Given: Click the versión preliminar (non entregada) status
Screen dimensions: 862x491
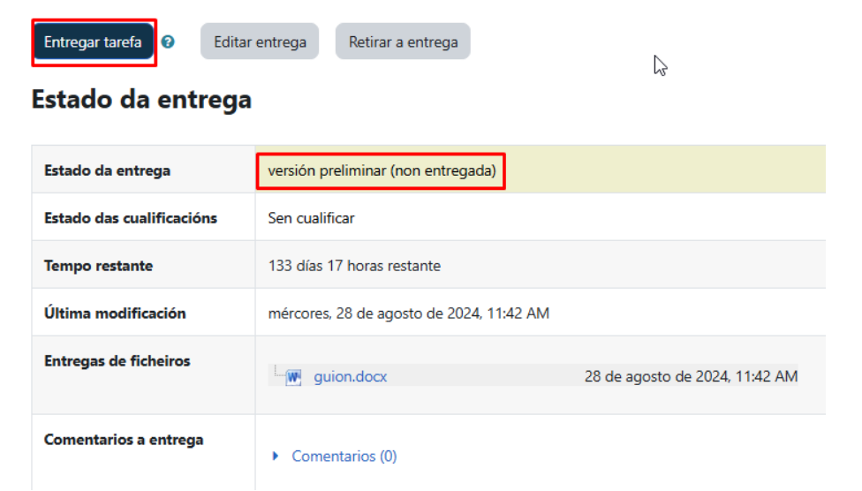Looking at the screenshot, I should 382,170.
